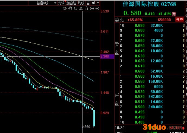Toggle the chart lock icon
Screen dimensions: 187x133
pyautogui.click(x=86, y=9)
